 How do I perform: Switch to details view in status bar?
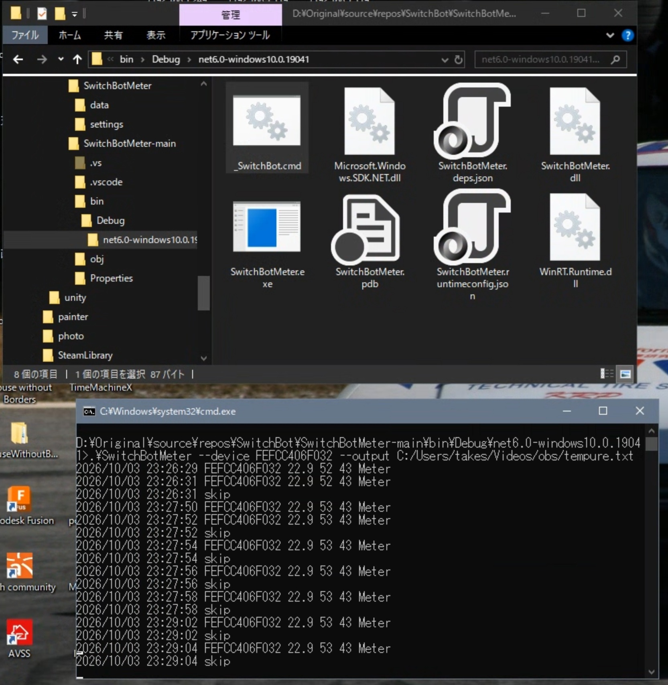(x=607, y=374)
